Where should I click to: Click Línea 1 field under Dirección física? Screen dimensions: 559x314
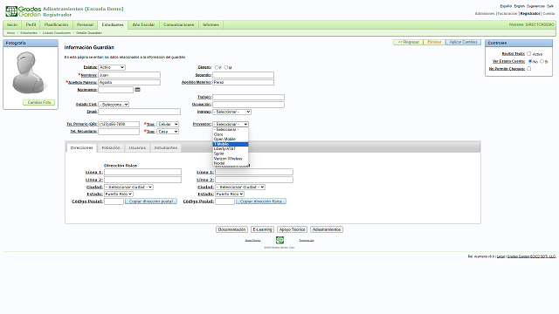pos(142,173)
